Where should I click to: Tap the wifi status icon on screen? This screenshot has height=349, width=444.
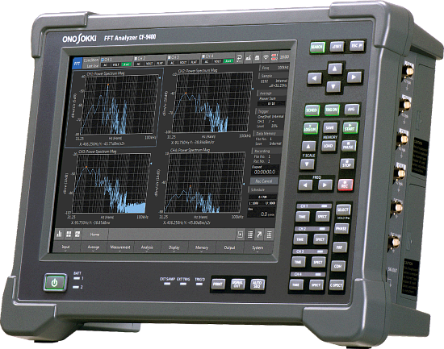(x=266, y=57)
